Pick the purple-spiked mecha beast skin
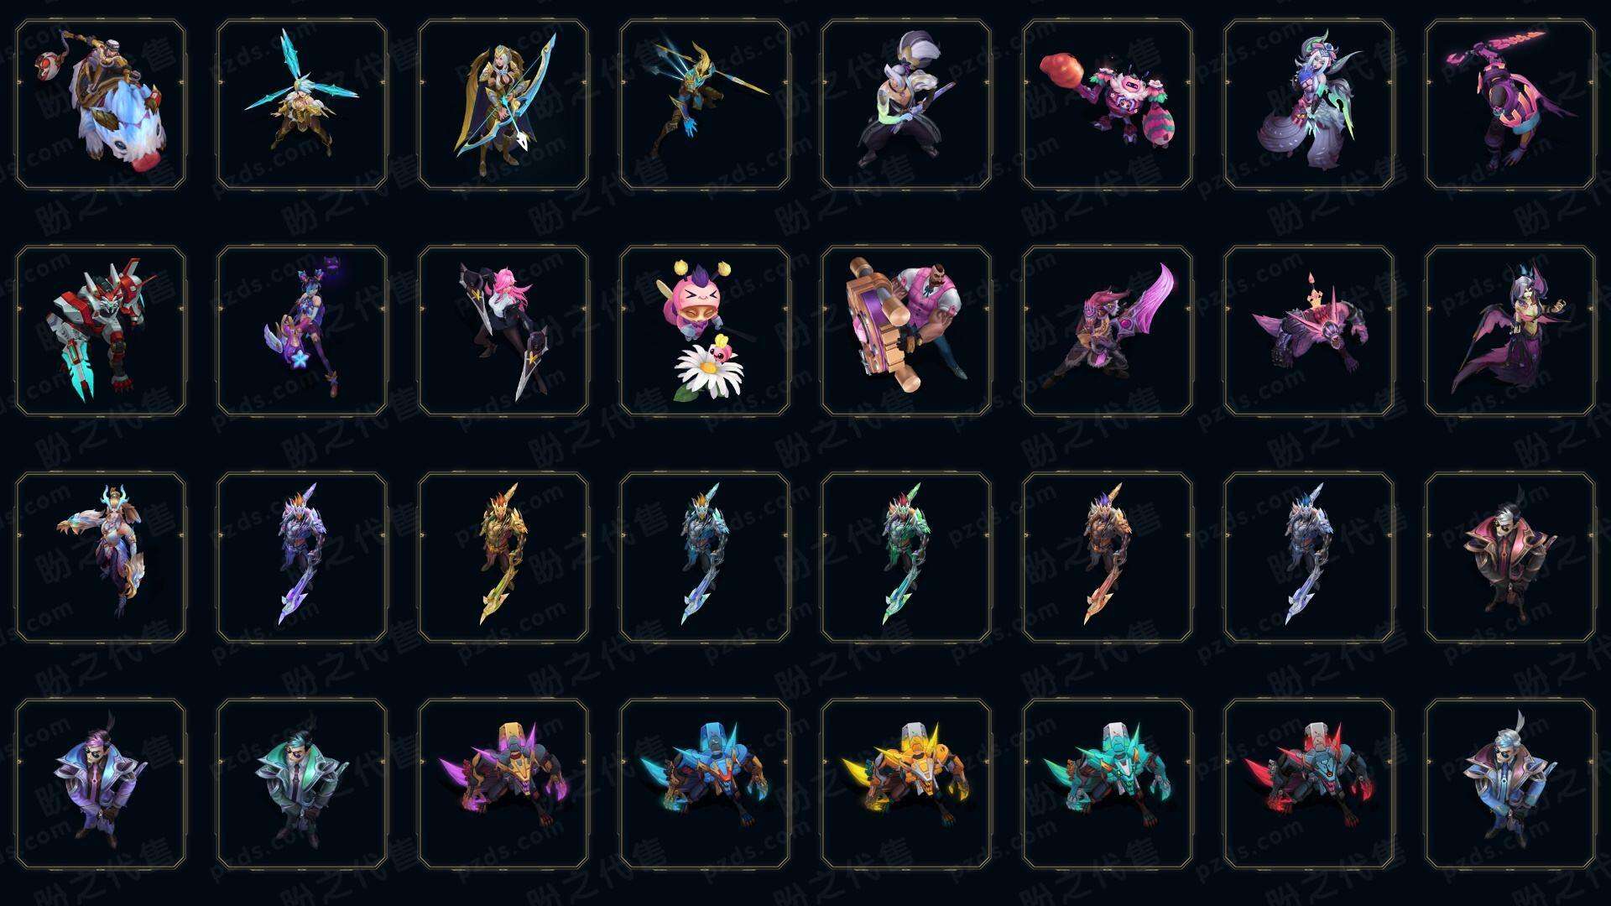1611x906 pixels. pos(503,784)
